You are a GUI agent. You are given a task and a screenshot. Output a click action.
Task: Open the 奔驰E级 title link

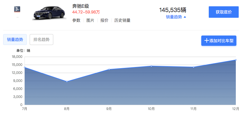[81, 6]
